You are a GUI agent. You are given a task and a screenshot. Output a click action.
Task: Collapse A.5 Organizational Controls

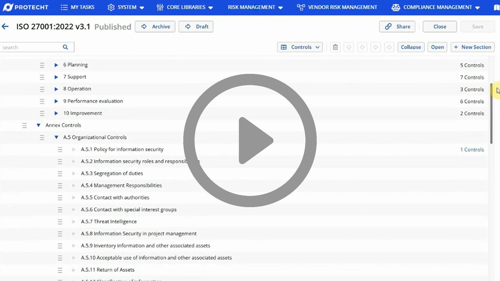(x=56, y=137)
